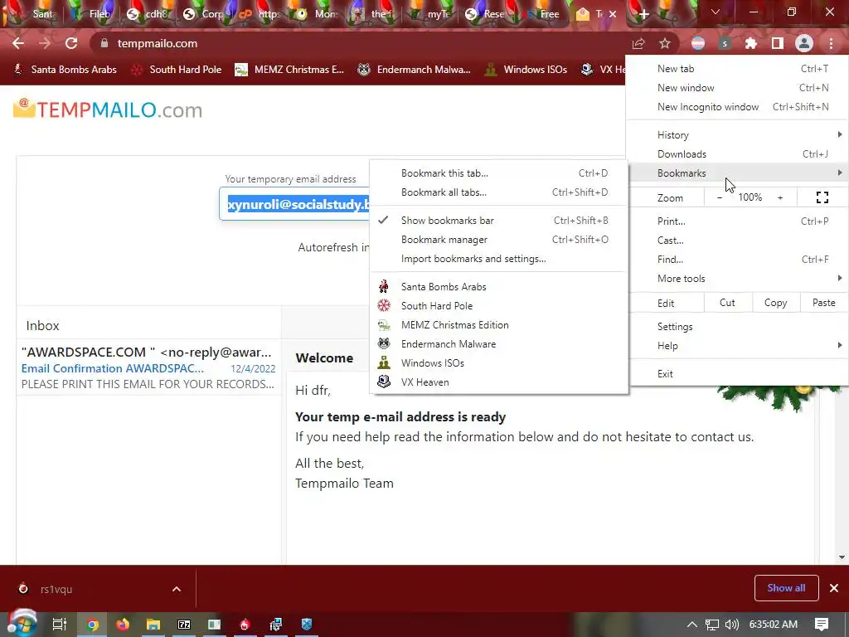Open the tab search chevron
The width and height of the screenshot is (849, 637).
coord(716,12)
